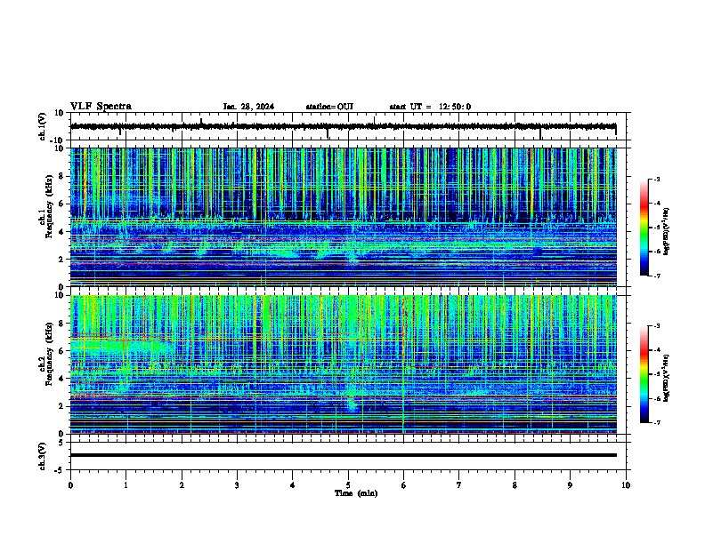Click the "-10" tick on the ch.1(V) axis
This screenshot has height=544, width=705.
pos(58,140)
